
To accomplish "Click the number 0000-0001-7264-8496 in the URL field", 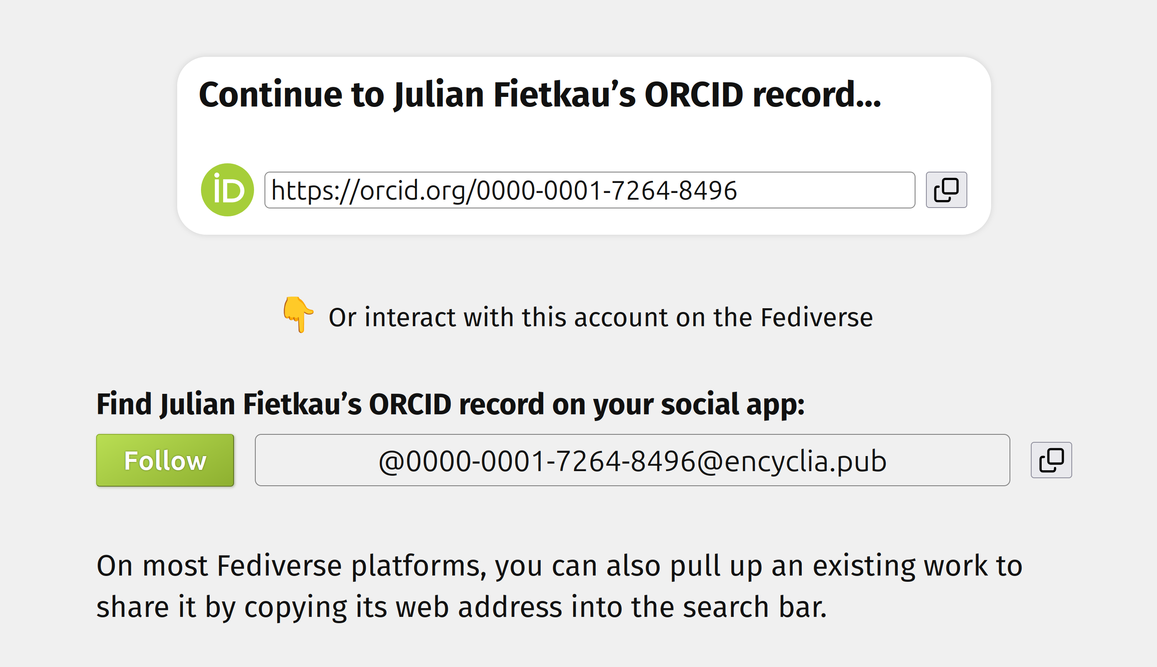I will tap(607, 190).
